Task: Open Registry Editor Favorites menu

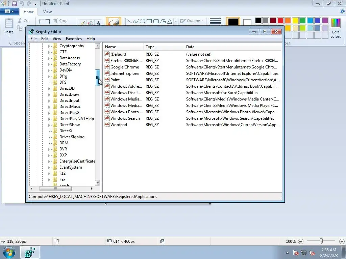Action: pos(74,39)
